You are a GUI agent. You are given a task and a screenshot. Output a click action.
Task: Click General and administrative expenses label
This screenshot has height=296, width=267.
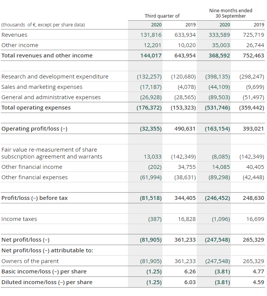[51, 97]
